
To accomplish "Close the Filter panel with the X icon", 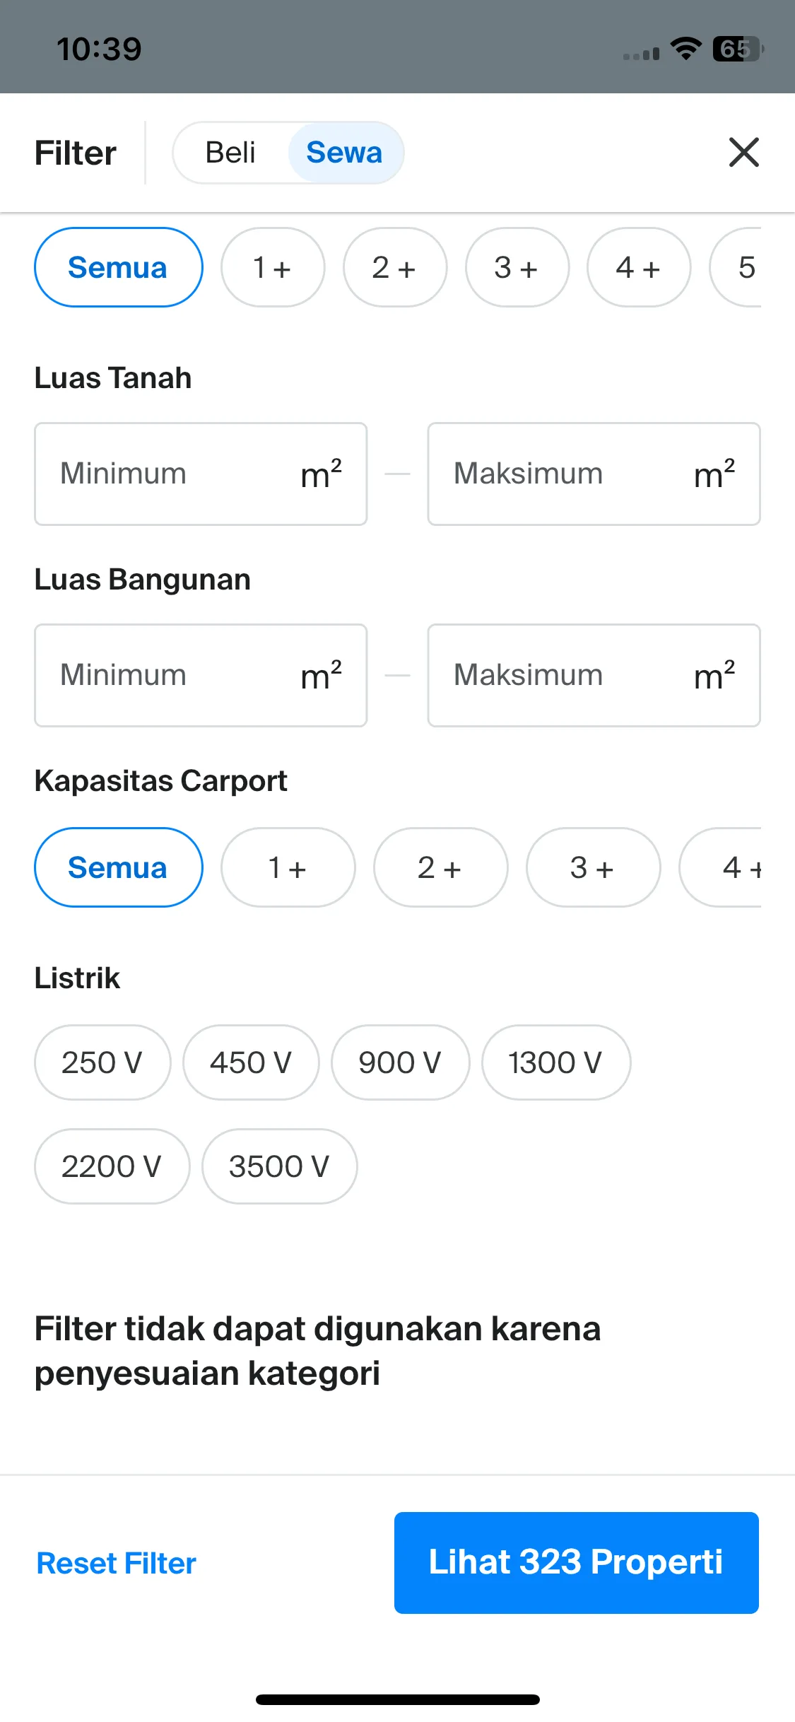I will (743, 152).
